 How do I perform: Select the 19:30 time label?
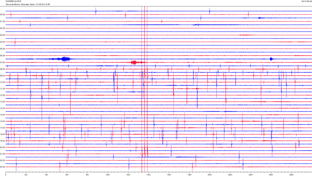coord(3,141)
